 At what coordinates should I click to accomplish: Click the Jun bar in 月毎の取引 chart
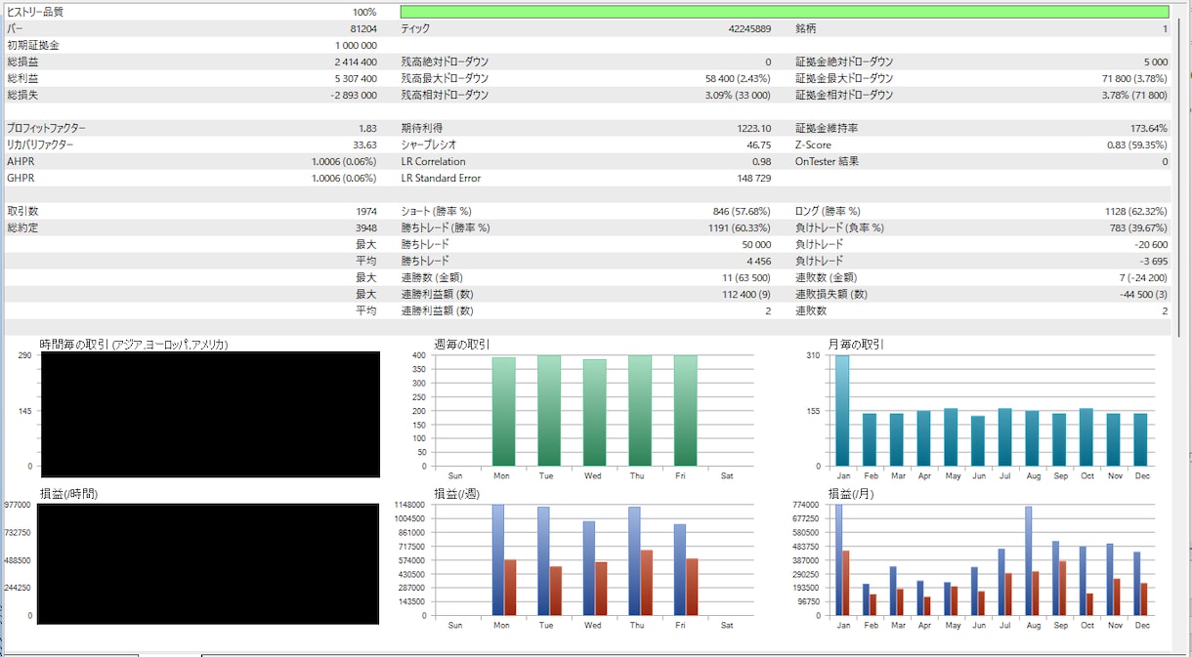pyautogui.click(x=978, y=441)
